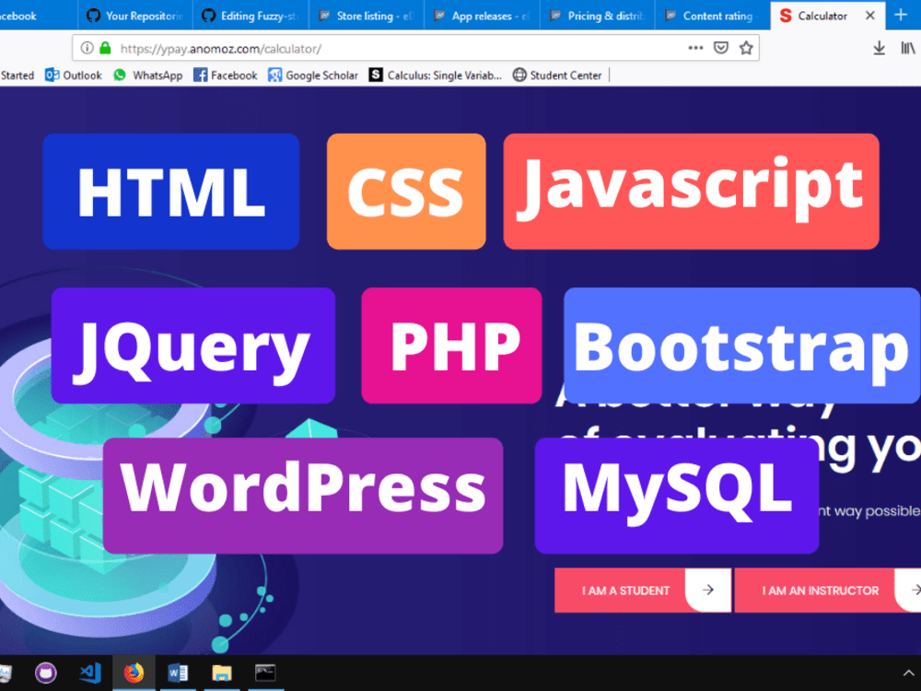The width and height of the screenshot is (921, 691).
Task: Click the JQuery label box
Action: (x=193, y=345)
